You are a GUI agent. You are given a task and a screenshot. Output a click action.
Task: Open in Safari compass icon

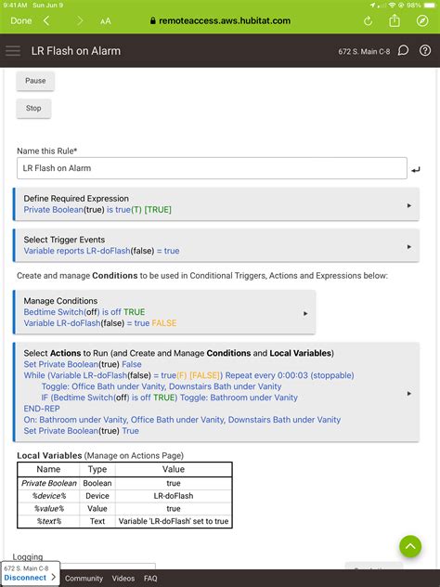(422, 20)
